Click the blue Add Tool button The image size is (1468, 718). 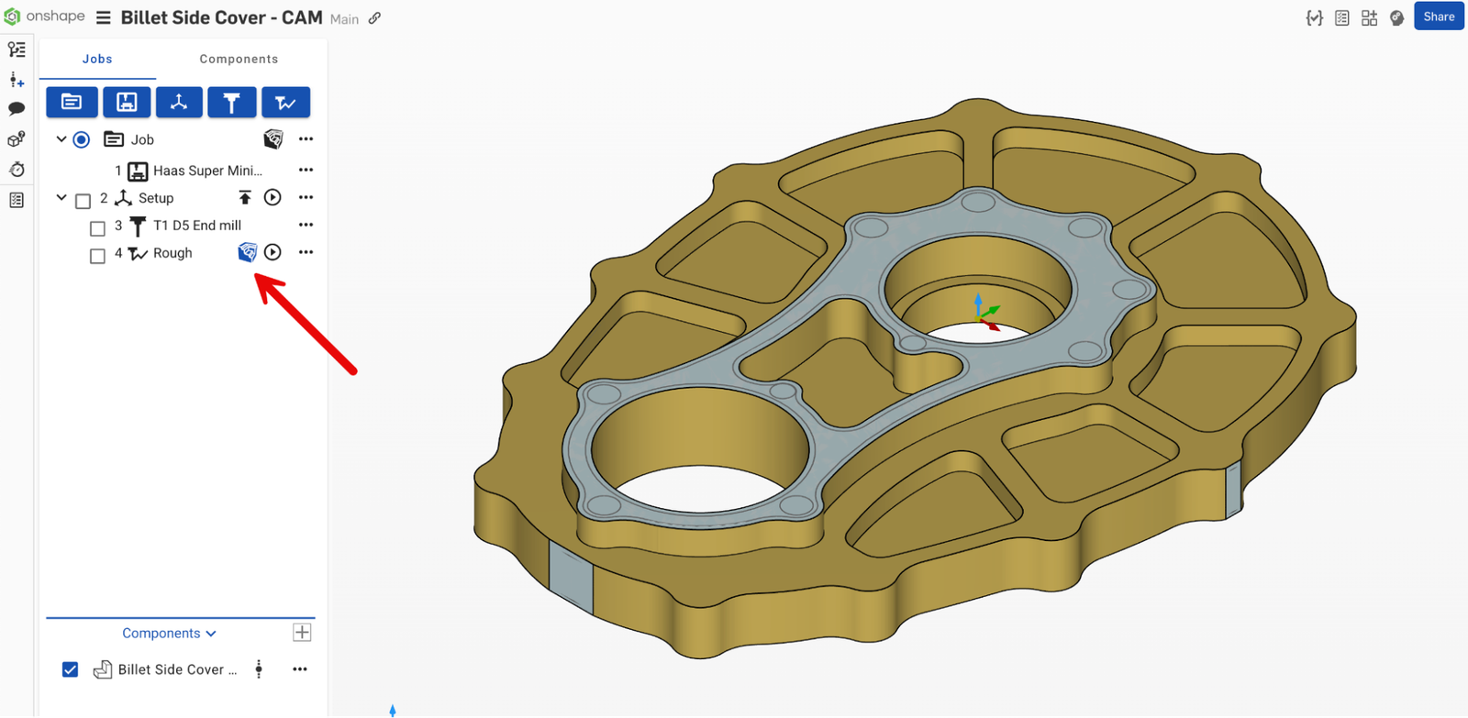click(231, 102)
